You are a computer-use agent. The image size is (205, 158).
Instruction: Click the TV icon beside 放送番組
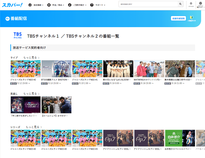pyautogui.click(x=30, y=5)
